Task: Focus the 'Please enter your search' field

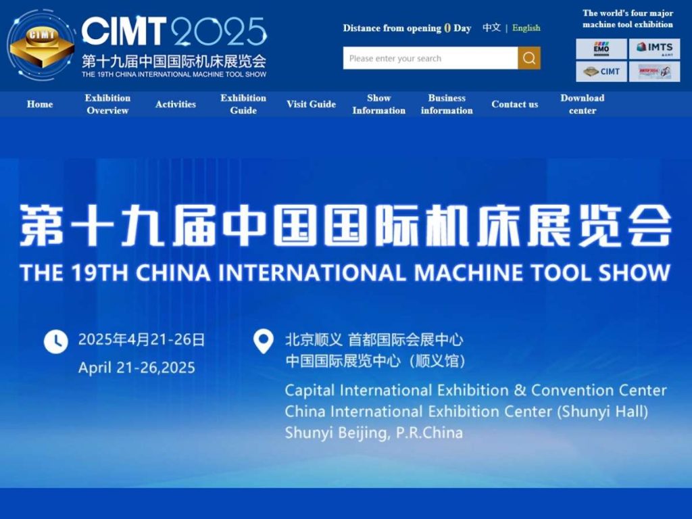Action: pyautogui.click(x=430, y=58)
